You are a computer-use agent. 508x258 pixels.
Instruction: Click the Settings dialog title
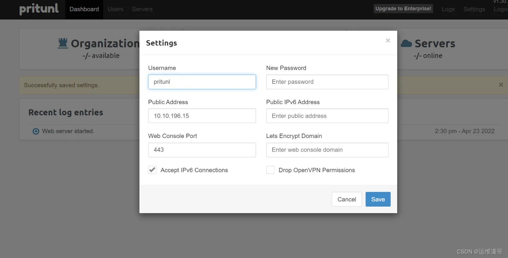point(161,43)
